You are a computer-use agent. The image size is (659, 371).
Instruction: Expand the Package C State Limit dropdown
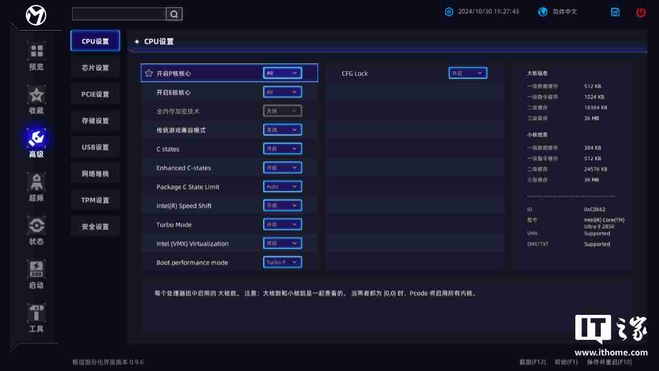pyautogui.click(x=282, y=186)
